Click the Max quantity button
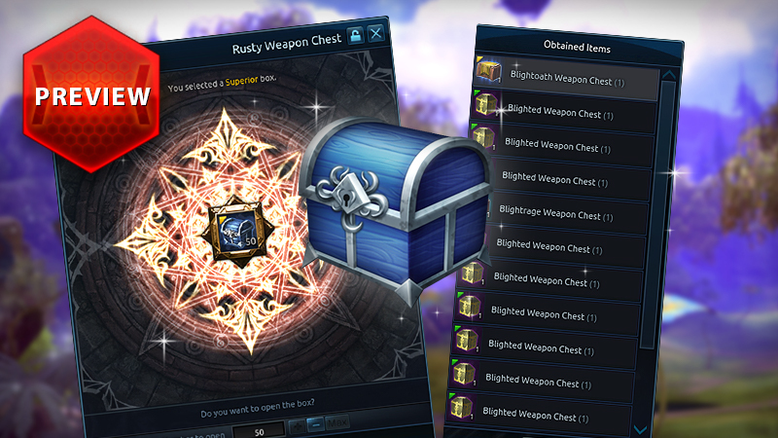Image resolution: width=778 pixels, height=438 pixels. coord(337,422)
